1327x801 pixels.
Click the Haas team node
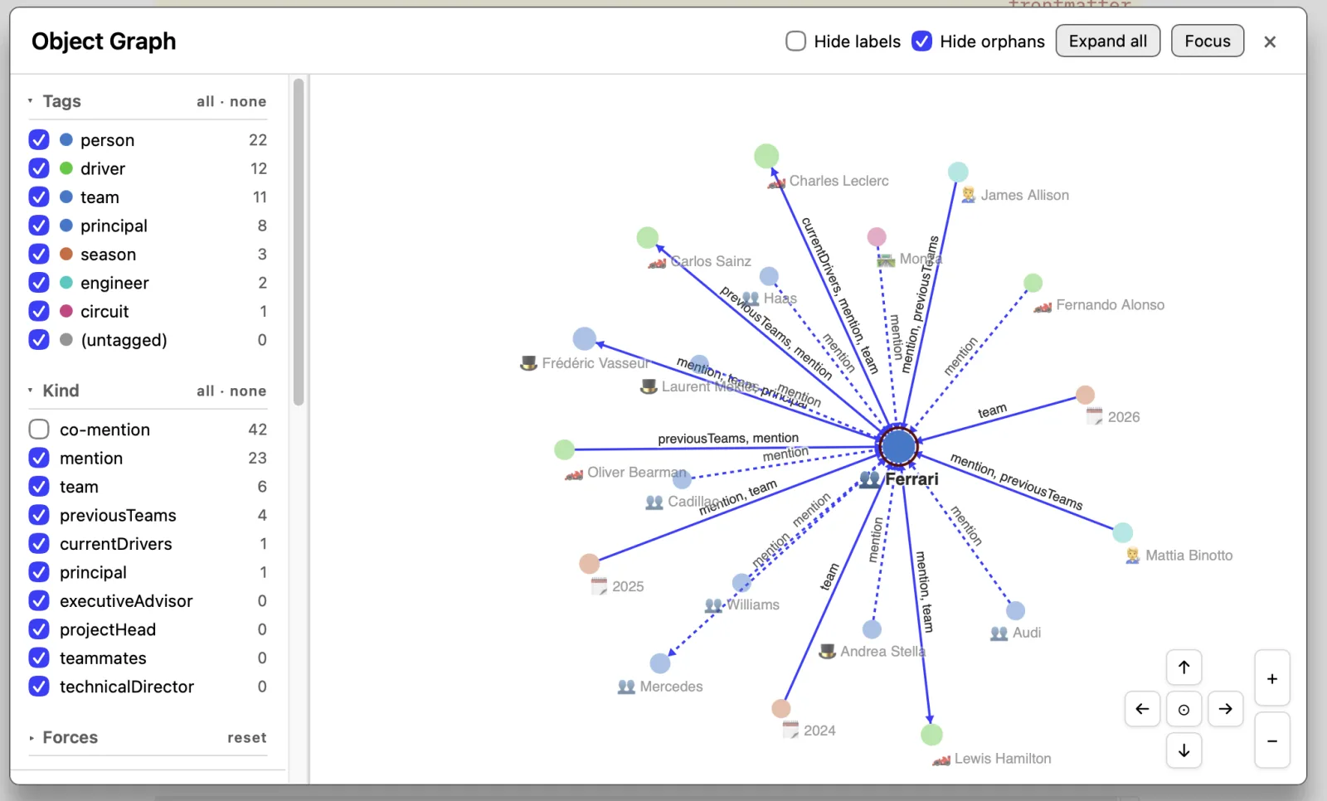pyautogui.click(x=769, y=276)
